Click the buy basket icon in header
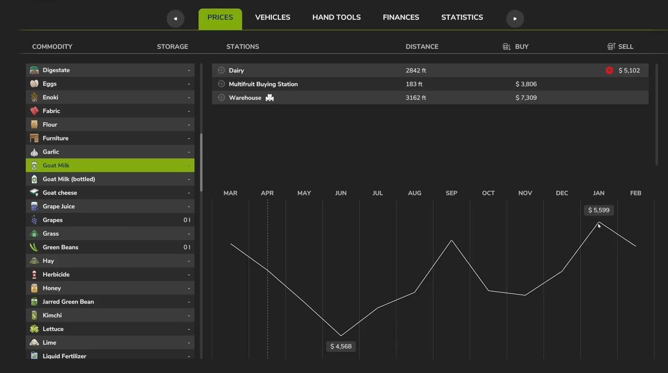 tap(507, 46)
